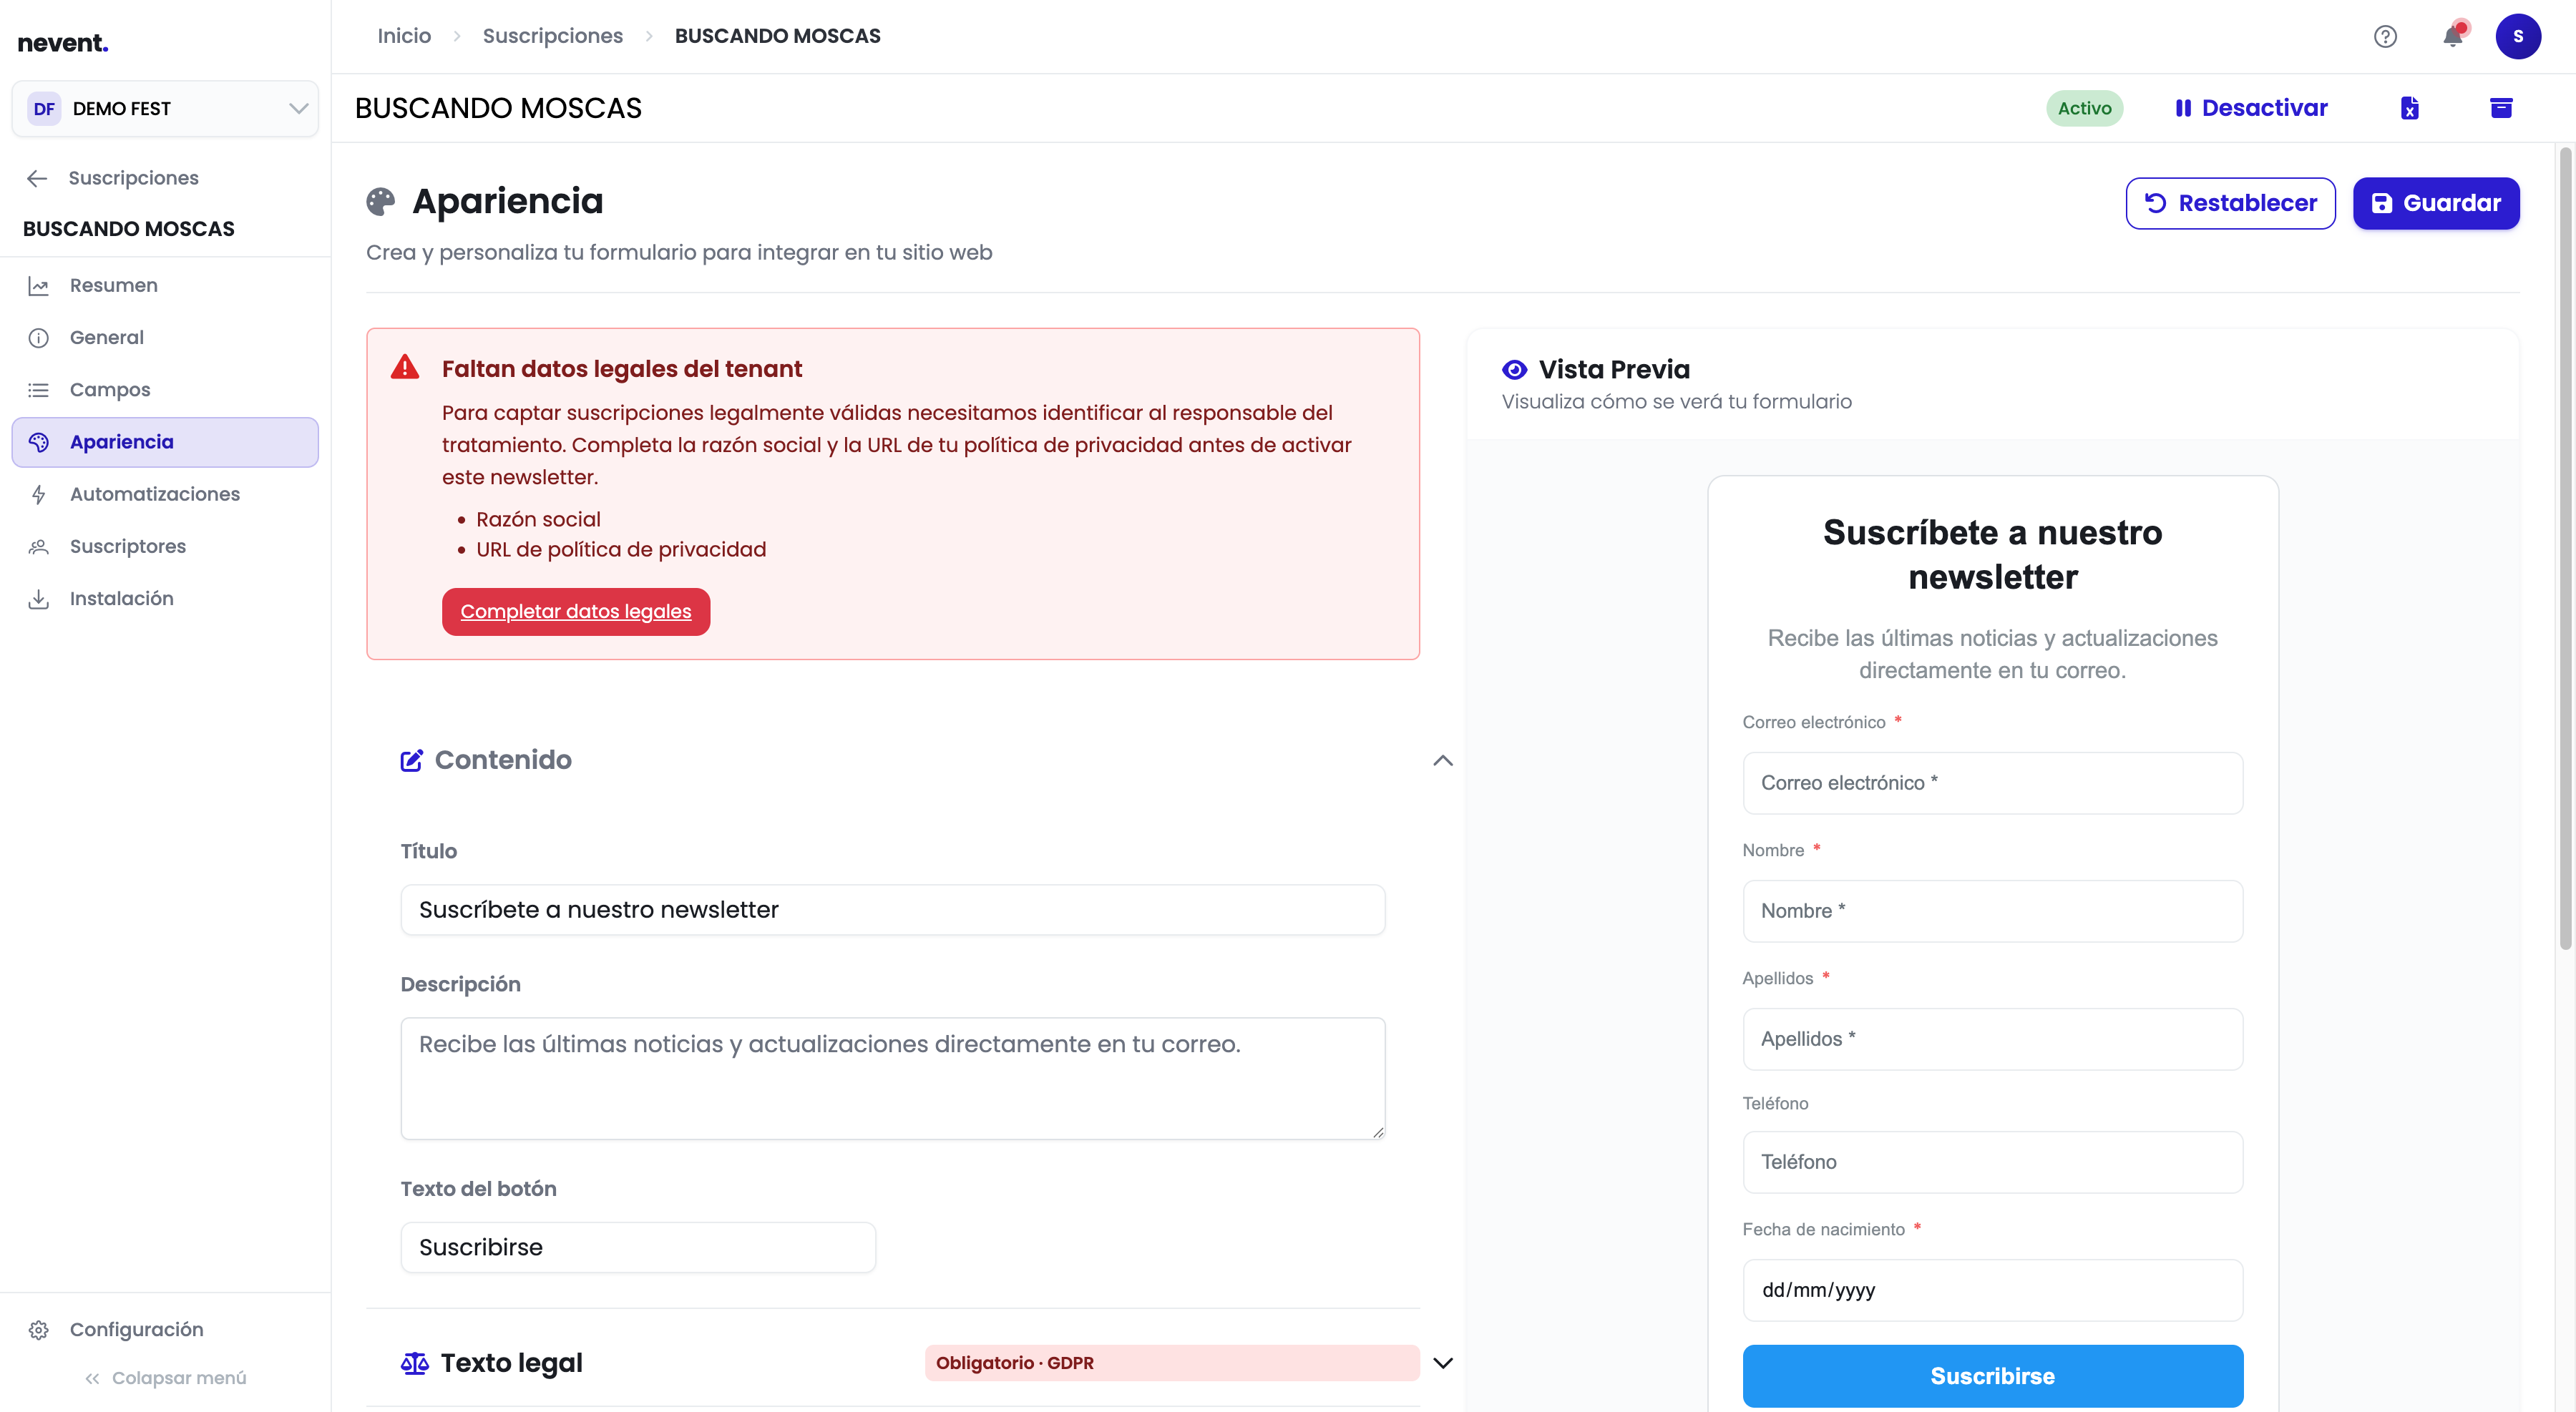Click the DF tenant badge
Screen dimensions: 2576x1412
point(44,109)
